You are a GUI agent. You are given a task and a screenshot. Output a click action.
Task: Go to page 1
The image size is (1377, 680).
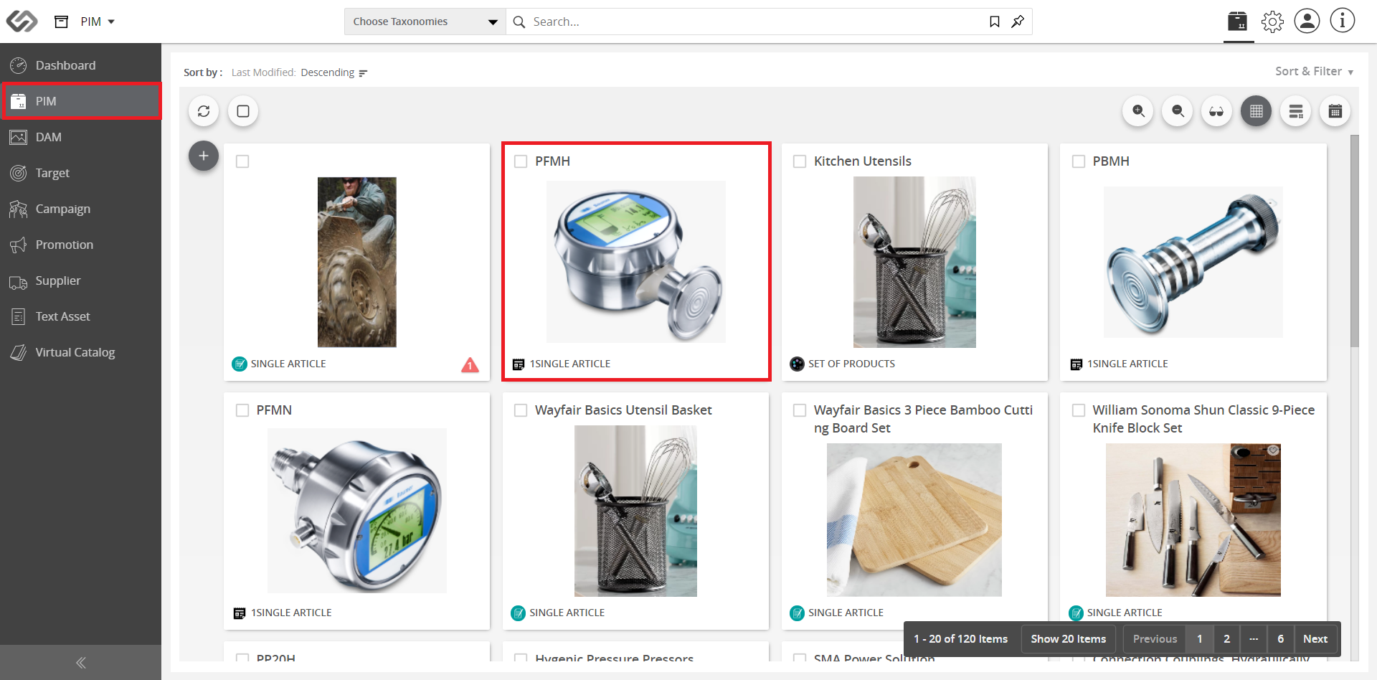(1200, 638)
